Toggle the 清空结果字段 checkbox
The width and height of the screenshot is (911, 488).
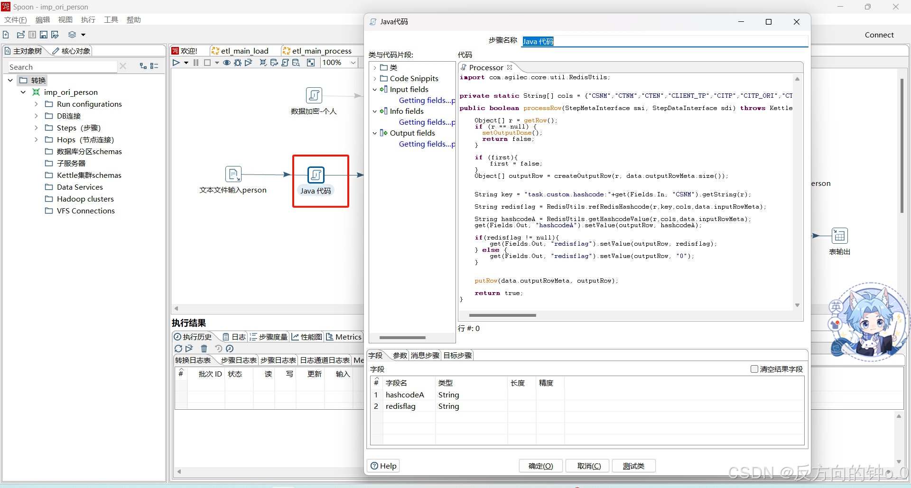coord(754,369)
